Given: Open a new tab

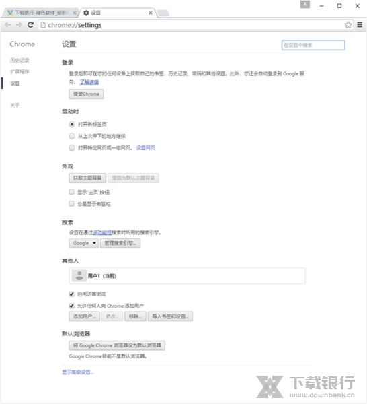Looking at the screenshot, I should 163,13.
